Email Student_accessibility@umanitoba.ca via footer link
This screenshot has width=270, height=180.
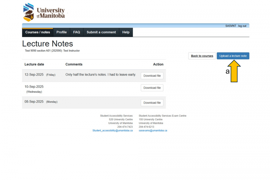tap(113, 130)
